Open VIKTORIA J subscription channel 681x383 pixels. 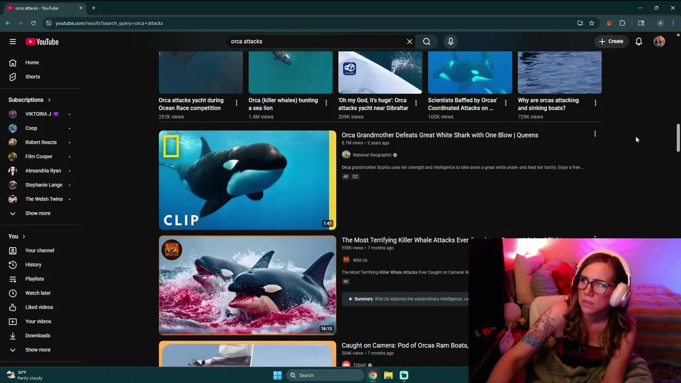[40, 114]
